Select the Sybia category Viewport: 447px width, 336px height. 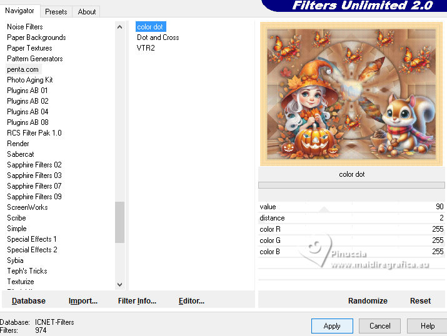(15, 260)
